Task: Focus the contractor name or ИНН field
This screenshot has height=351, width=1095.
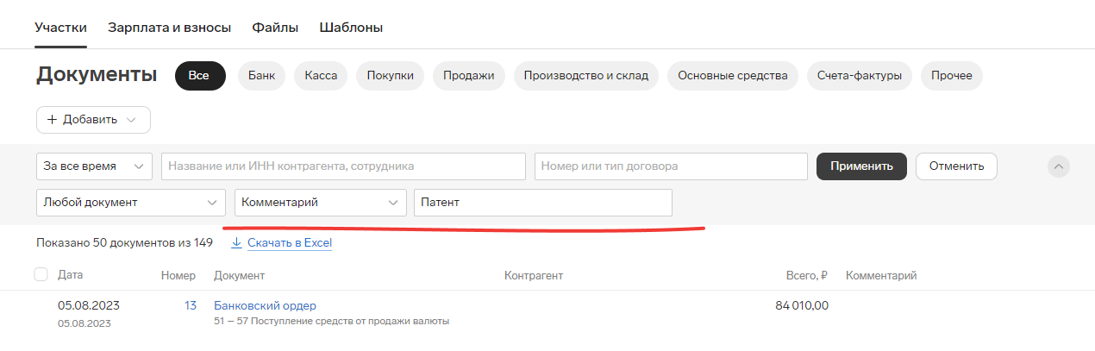Action: (343, 166)
